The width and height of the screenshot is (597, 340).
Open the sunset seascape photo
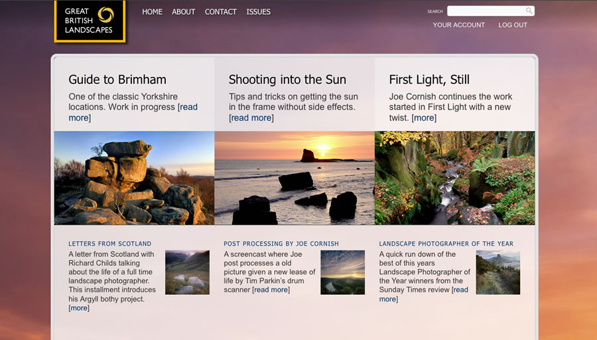point(295,178)
